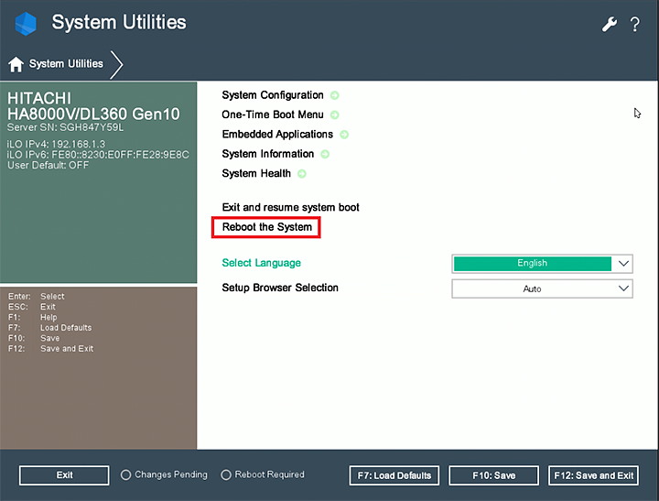
Task: Click the arrow icon beside System Health
Action: pyautogui.click(x=302, y=174)
